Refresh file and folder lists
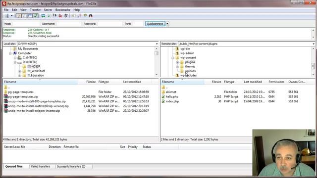The height and width of the screenshot is (178, 317). point(43,16)
